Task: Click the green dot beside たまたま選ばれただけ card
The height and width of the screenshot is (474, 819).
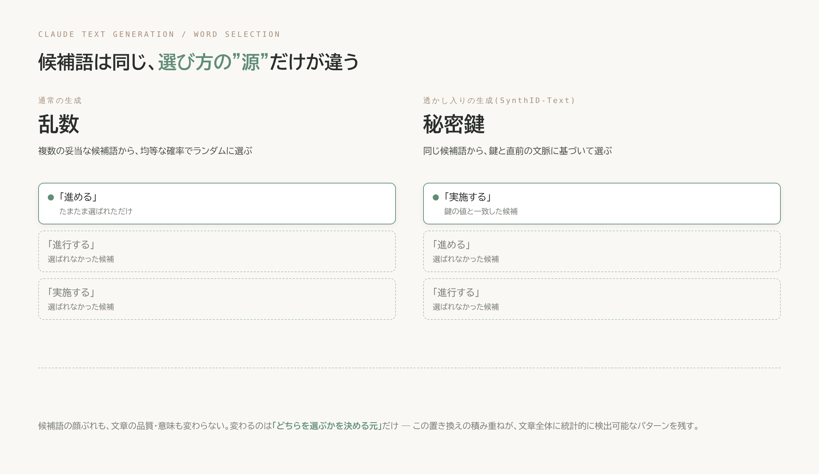Action: [51, 197]
